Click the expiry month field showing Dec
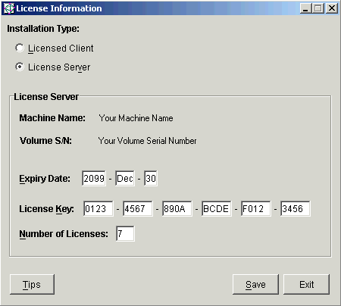Image resolution: width=341 pixels, height=306 pixels. pyautogui.click(x=125, y=179)
